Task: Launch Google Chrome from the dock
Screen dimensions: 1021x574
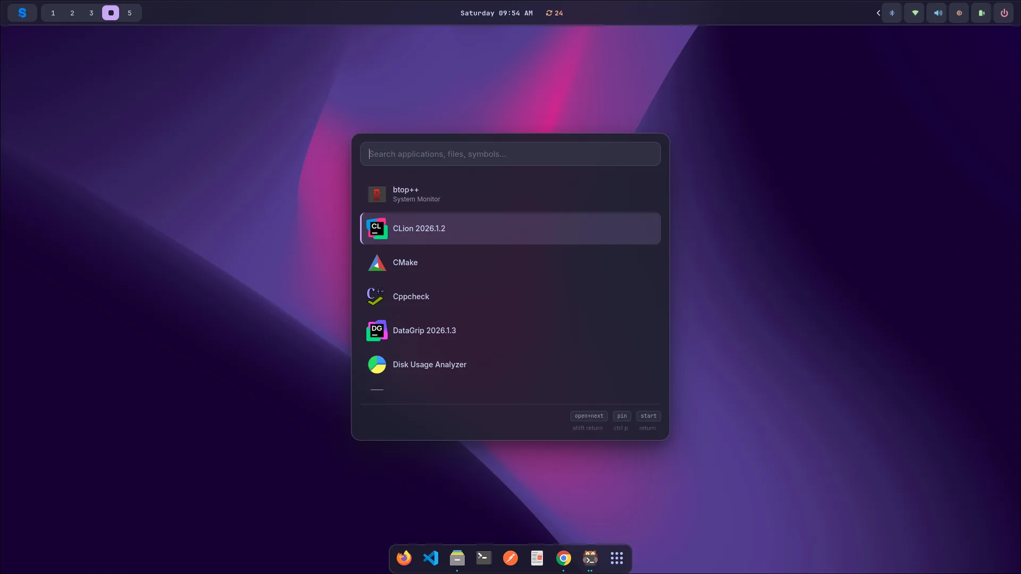Action: point(564,558)
